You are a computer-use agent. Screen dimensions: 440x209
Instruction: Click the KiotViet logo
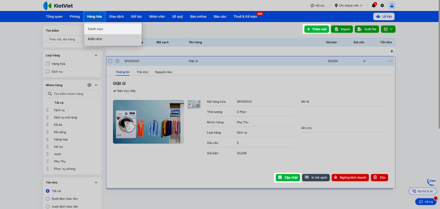coord(58,5)
